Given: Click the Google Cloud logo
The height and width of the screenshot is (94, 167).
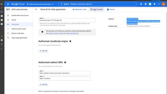Looking at the screenshot, I should coord(18,4).
